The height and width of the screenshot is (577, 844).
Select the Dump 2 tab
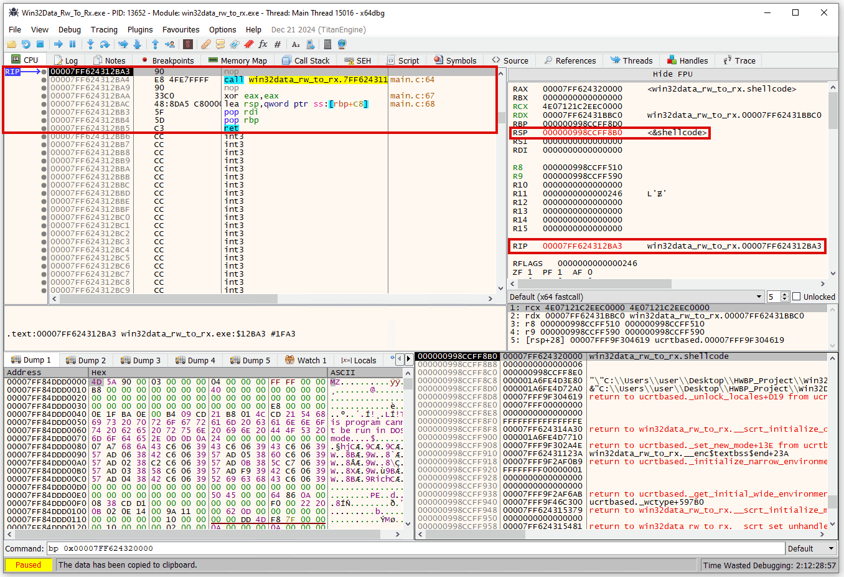[x=86, y=360]
